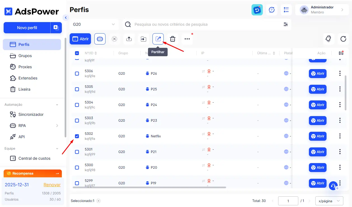This screenshot has width=352, height=207.
Task: Click the platform icon in P26 row
Action: point(286,73)
